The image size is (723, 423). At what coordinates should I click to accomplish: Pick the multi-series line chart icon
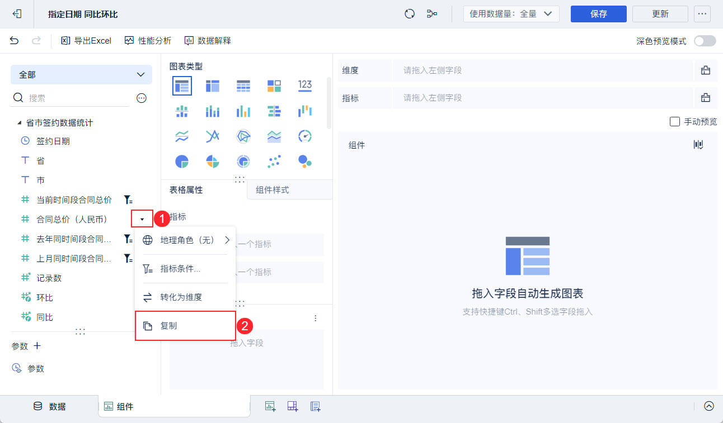click(x=213, y=136)
